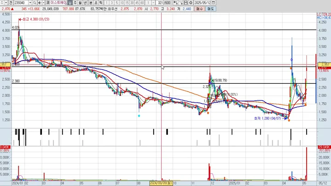Image resolution: width=331 pixels, height=186 pixels.
Task: Choose the 15 interval button
Action: point(127,3)
